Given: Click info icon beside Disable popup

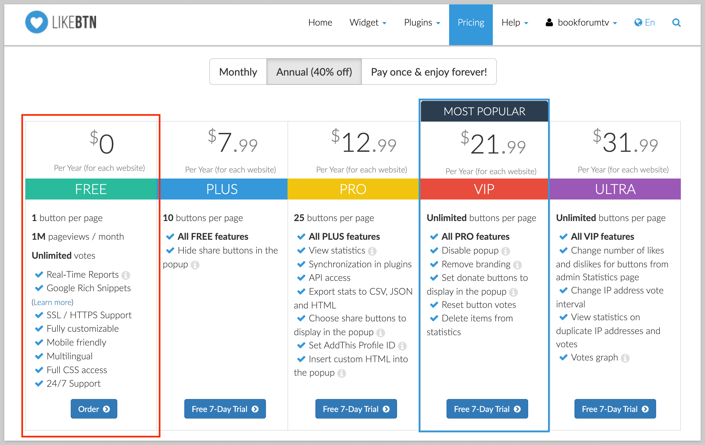Looking at the screenshot, I should (x=505, y=251).
